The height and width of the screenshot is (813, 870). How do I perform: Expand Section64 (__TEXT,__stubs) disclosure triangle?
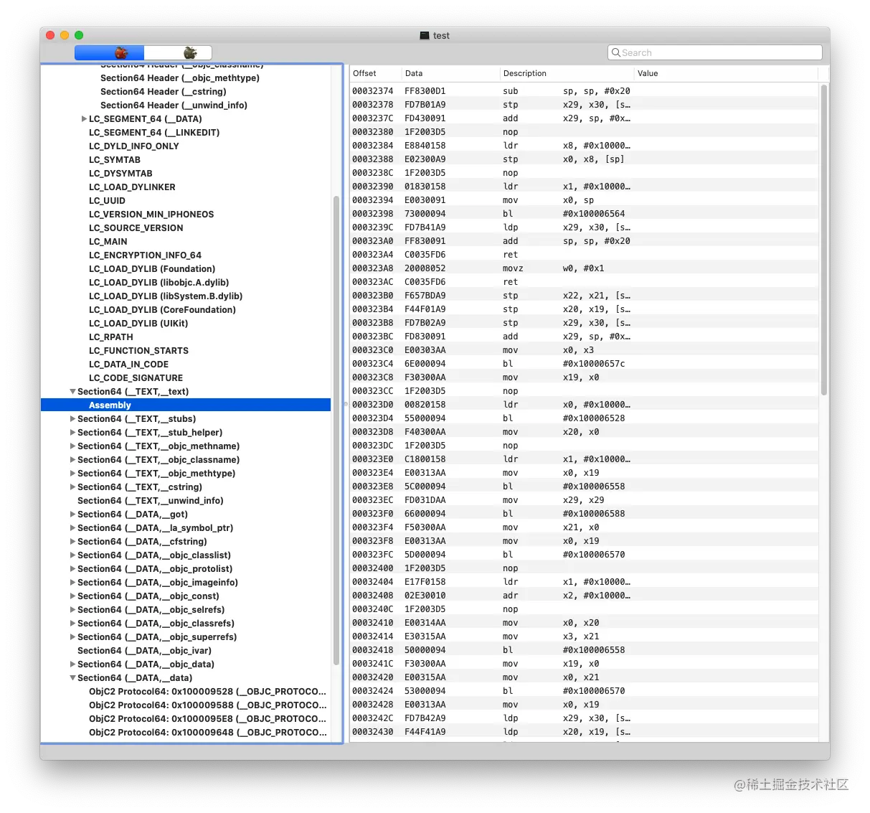tap(72, 419)
